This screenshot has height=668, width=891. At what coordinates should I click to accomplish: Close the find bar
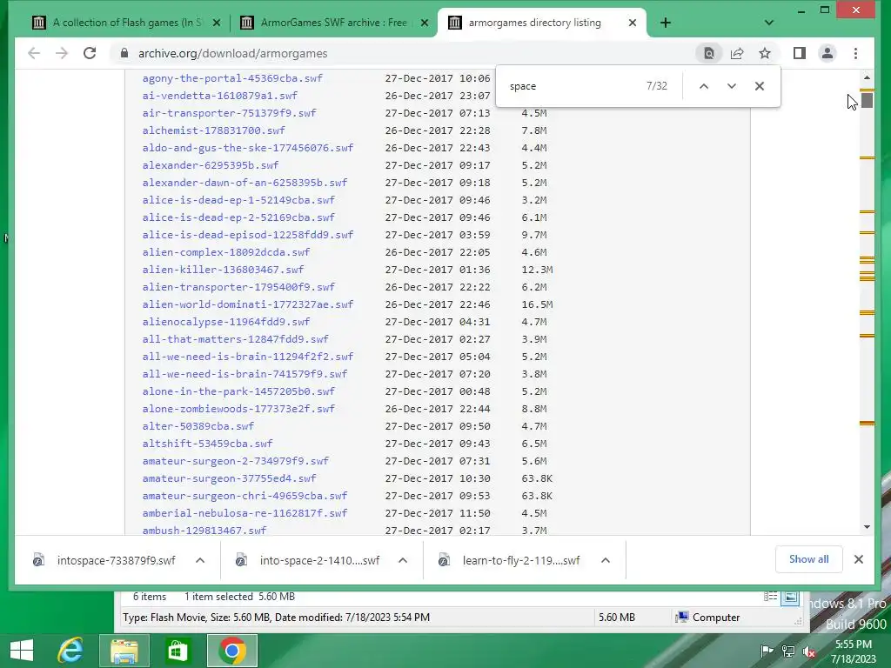pos(759,86)
